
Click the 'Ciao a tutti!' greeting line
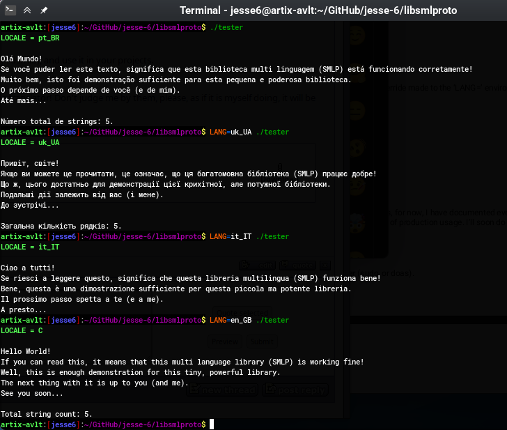tap(28, 268)
